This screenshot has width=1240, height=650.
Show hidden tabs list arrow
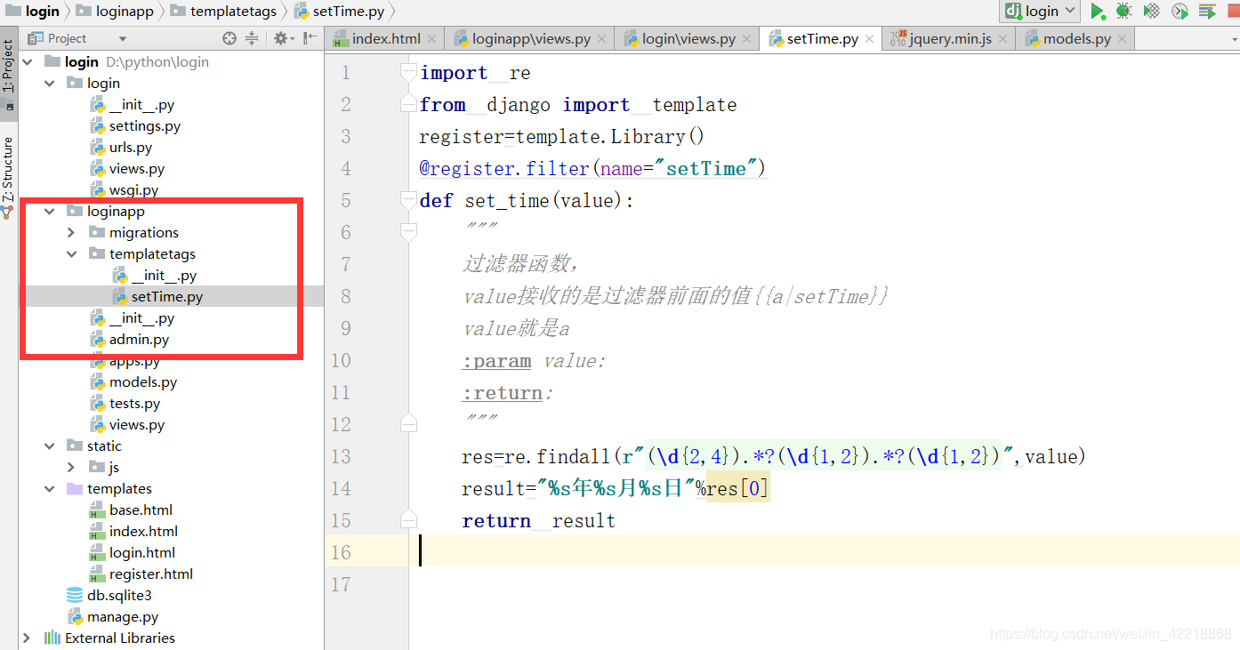click(x=1234, y=39)
